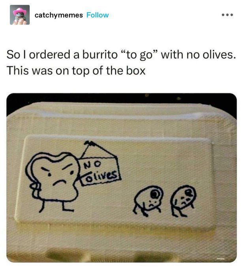Click the text line 'This was on top of the box'
This screenshot has width=241, height=269.
coord(76,71)
